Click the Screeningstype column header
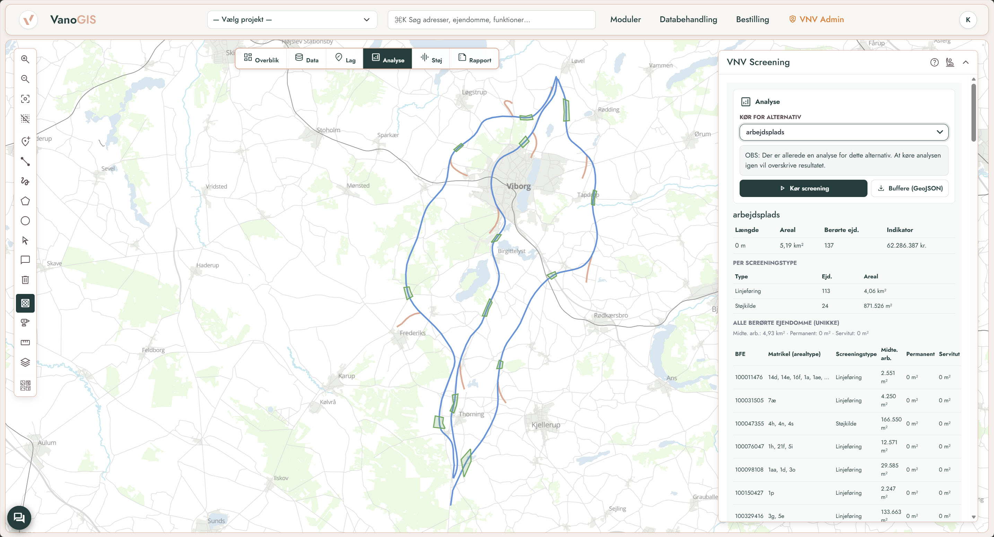The height and width of the screenshot is (537, 994). coord(856,354)
